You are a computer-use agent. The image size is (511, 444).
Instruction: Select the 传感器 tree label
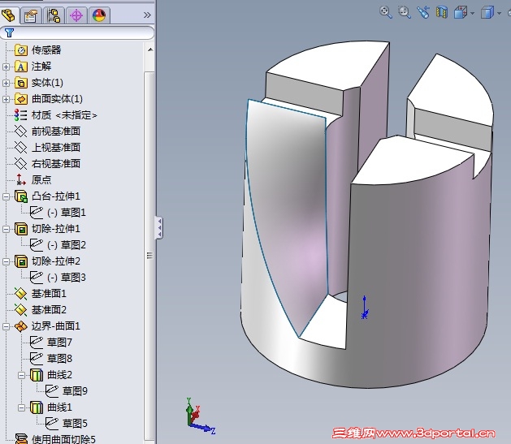point(46,50)
